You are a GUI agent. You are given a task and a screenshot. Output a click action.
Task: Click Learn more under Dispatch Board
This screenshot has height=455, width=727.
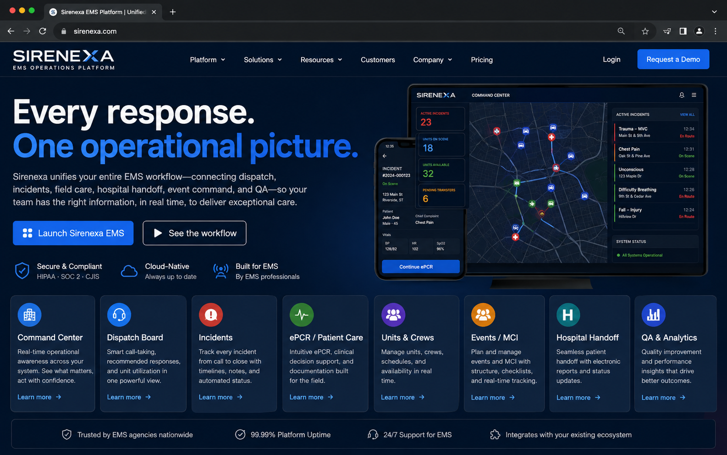(129, 397)
